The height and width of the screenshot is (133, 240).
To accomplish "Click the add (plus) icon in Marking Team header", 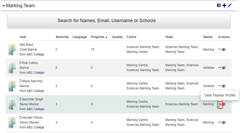I will pyautogui.click(x=224, y=5).
